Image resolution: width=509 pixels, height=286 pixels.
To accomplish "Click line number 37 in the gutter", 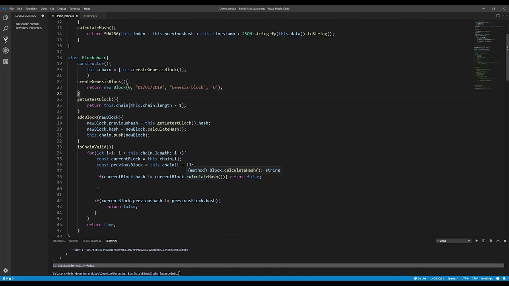I will pos(59,171).
